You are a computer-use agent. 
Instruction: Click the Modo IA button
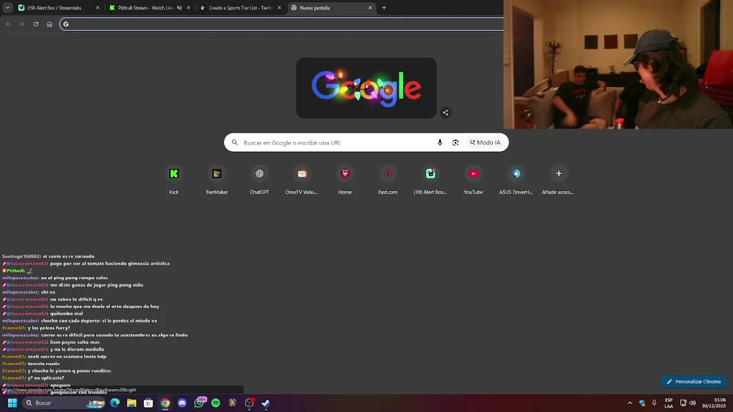[x=485, y=142]
